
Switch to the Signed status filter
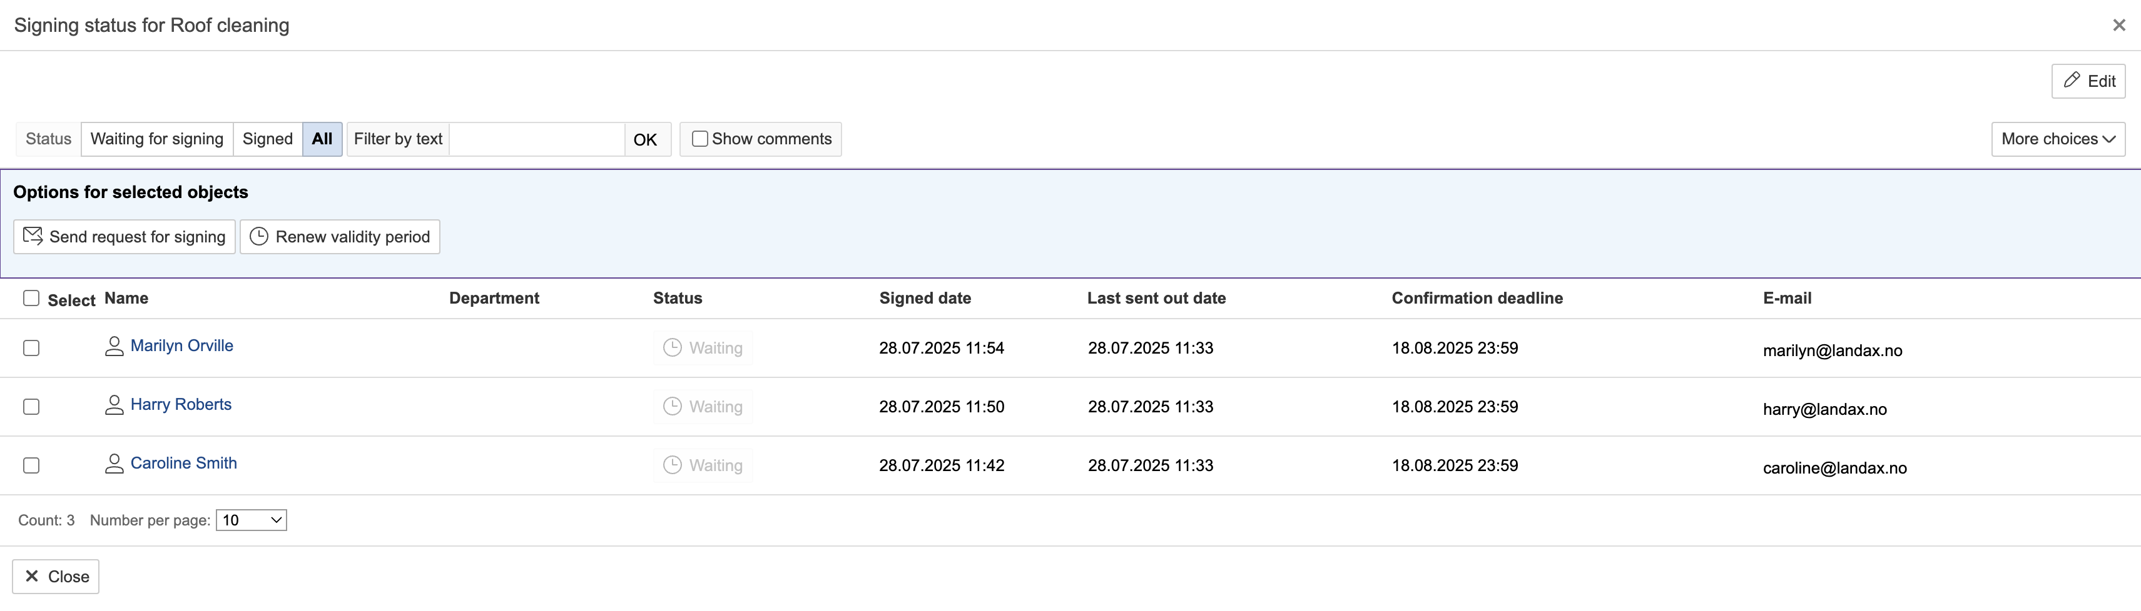point(267,139)
